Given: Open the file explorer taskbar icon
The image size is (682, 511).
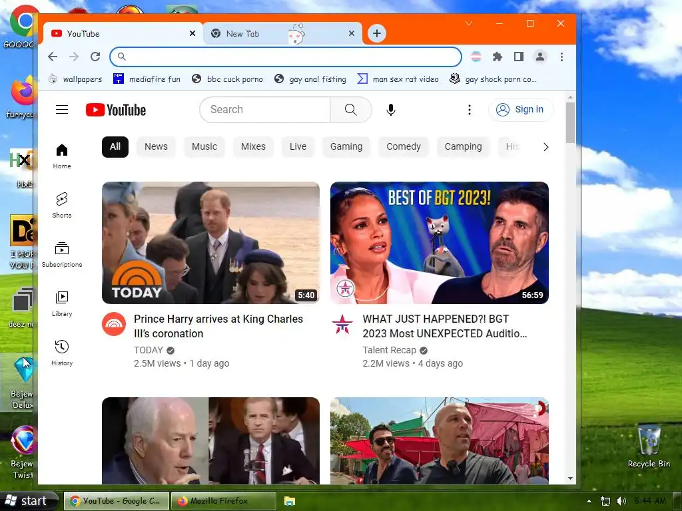Looking at the screenshot, I should coord(290,501).
